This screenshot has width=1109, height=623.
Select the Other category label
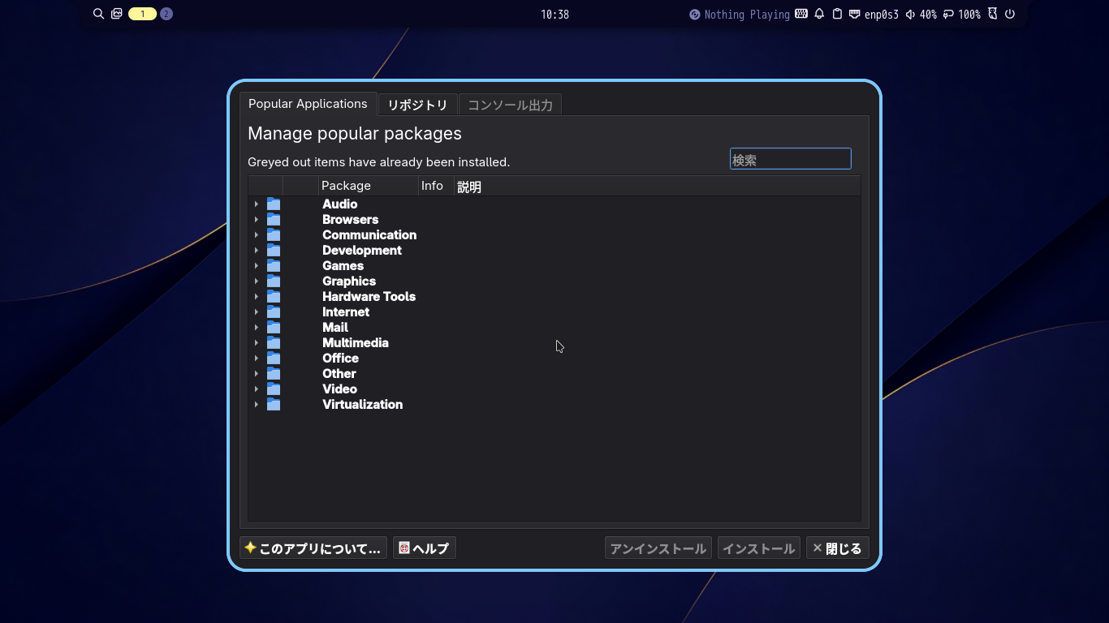339,374
